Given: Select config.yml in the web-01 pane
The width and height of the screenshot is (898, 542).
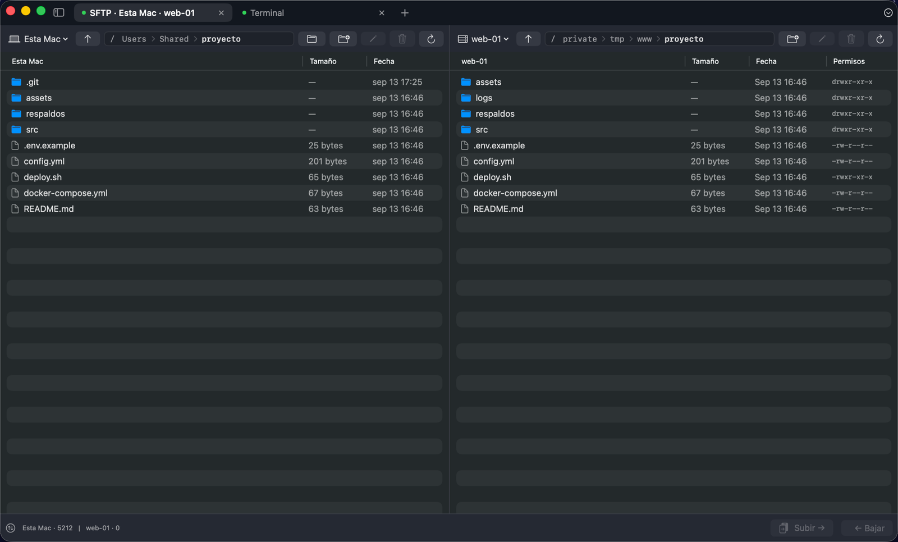Looking at the screenshot, I should (x=673, y=161).
